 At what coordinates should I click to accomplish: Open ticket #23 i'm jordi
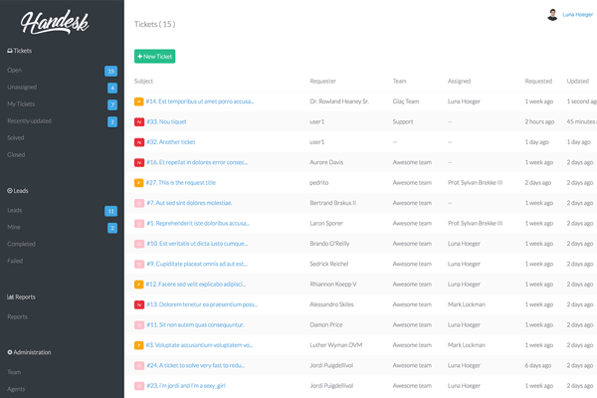tap(186, 385)
